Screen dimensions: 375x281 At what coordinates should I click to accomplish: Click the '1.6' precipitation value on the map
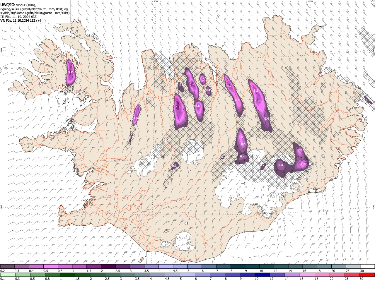(x=198, y=106)
